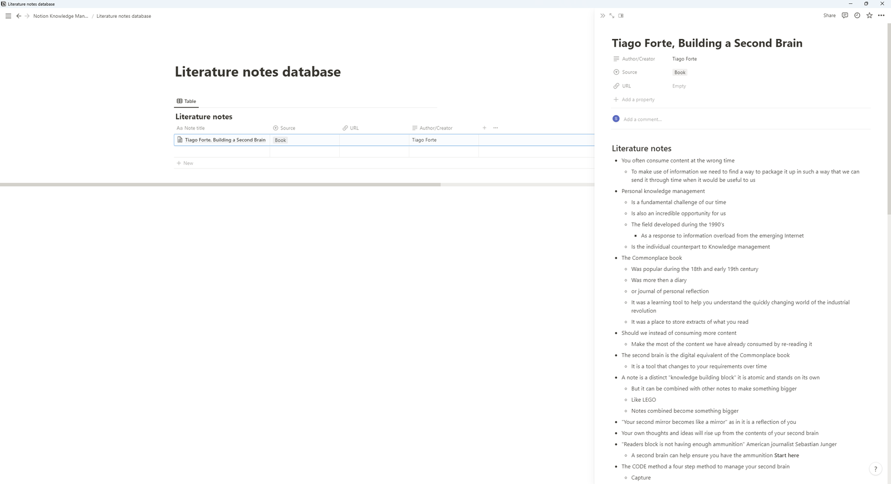Close the side peek panel with double chevron
This screenshot has width=891, height=484.
[603, 16]
